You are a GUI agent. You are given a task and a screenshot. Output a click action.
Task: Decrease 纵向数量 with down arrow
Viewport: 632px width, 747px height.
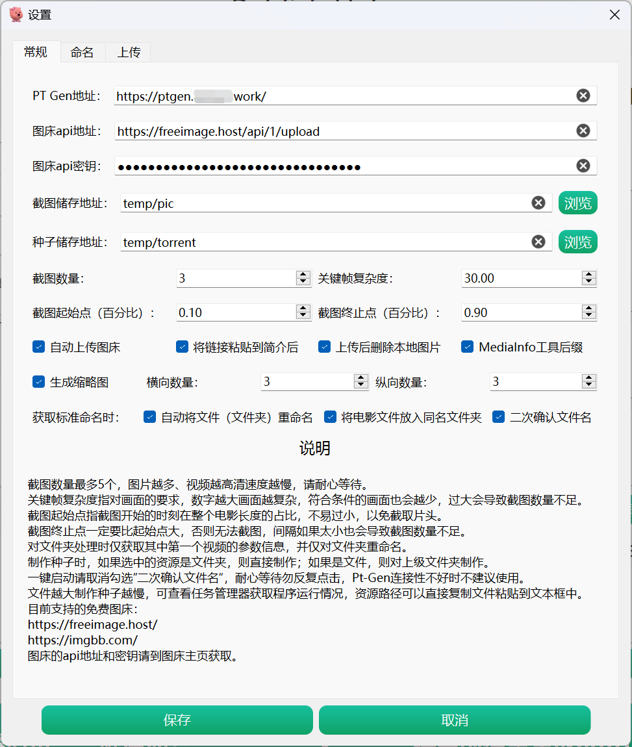(x=588, y=385)
